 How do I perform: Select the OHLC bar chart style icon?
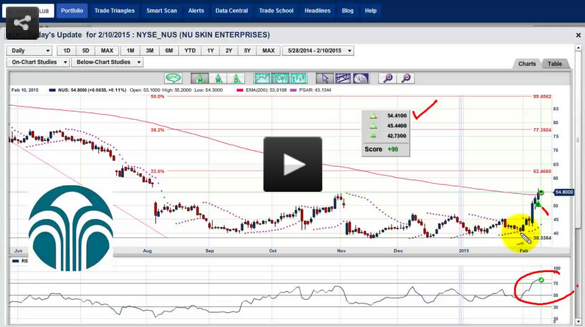point(297,78)
